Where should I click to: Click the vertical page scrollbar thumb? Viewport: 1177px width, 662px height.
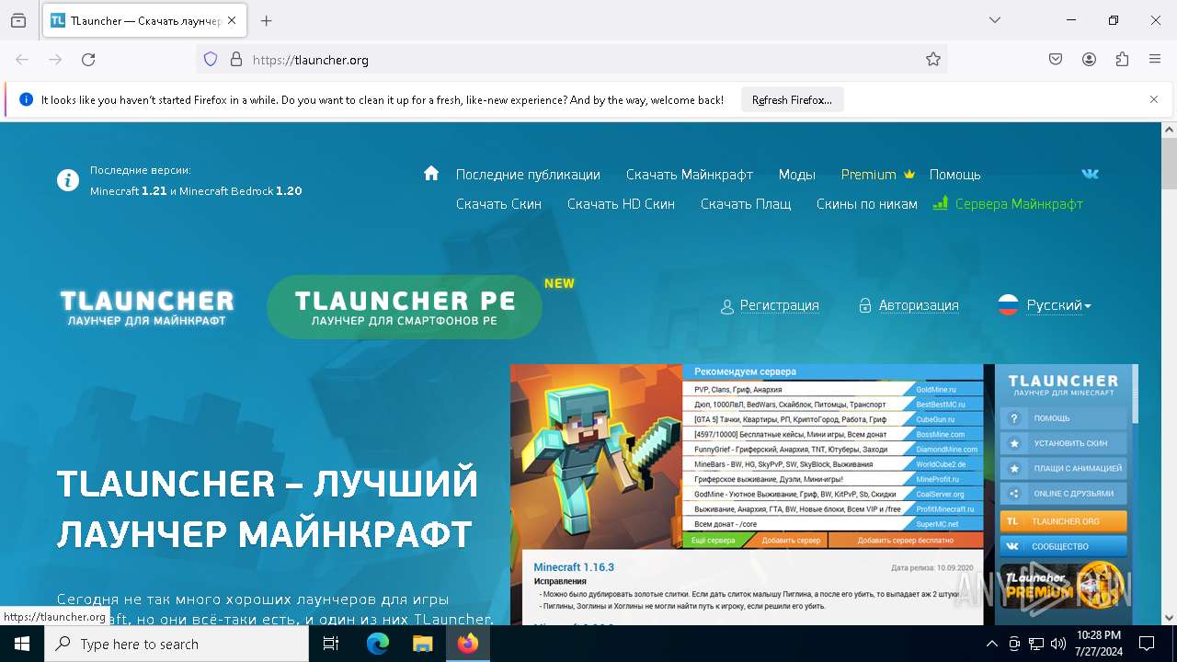point(1170,164)
